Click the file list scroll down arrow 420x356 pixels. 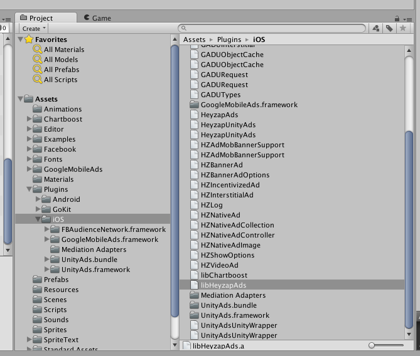coord(409,334)
